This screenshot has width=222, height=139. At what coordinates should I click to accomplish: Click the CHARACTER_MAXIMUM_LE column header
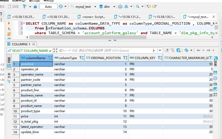[x=188, y=58]
